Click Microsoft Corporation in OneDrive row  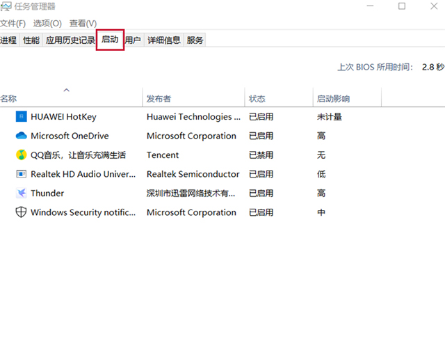coord(191,136)
